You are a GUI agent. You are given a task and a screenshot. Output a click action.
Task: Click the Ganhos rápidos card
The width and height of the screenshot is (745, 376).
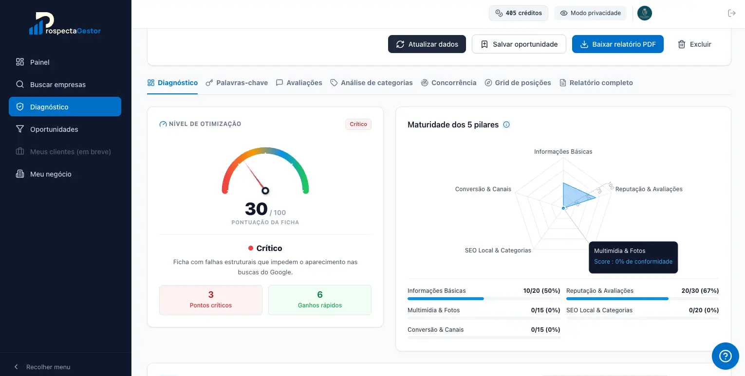[320, 300]
